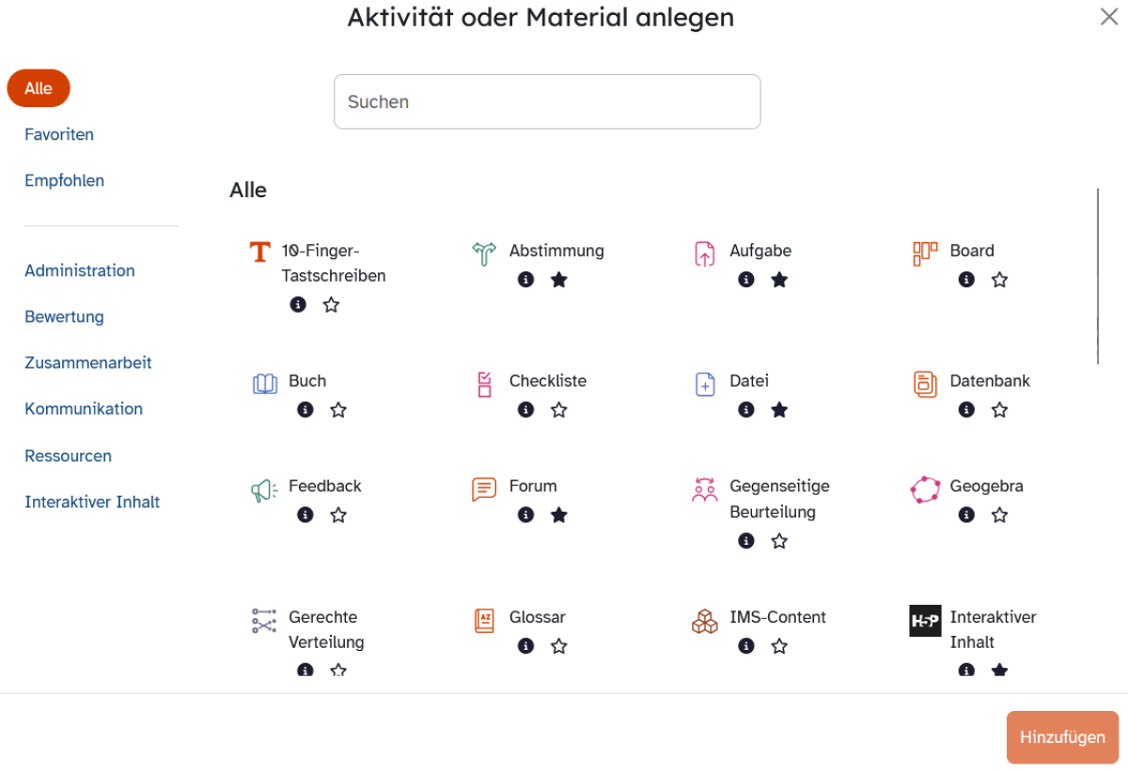Select the Buch book icon
Viewport: 1128px width, 772px height.
tap(265, 383)
